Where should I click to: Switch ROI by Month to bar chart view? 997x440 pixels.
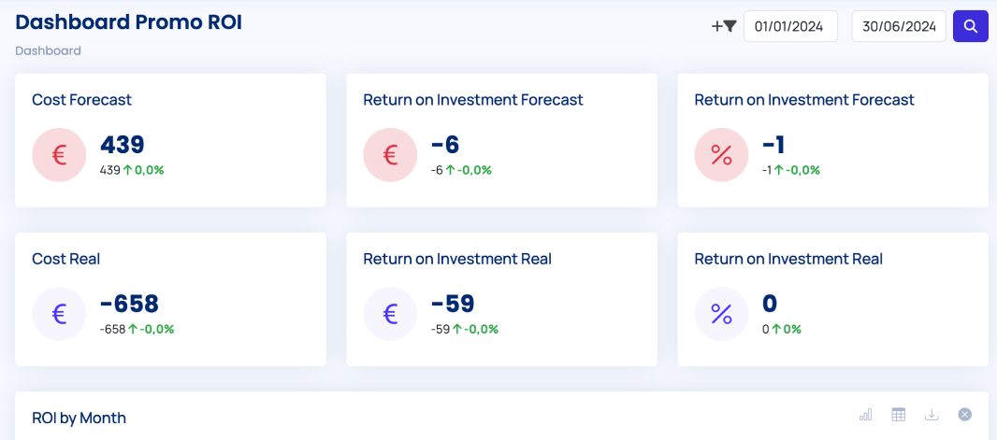(865, 415)
